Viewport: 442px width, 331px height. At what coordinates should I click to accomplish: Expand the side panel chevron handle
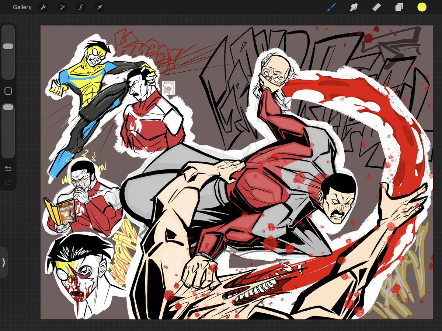pos(4,262)
